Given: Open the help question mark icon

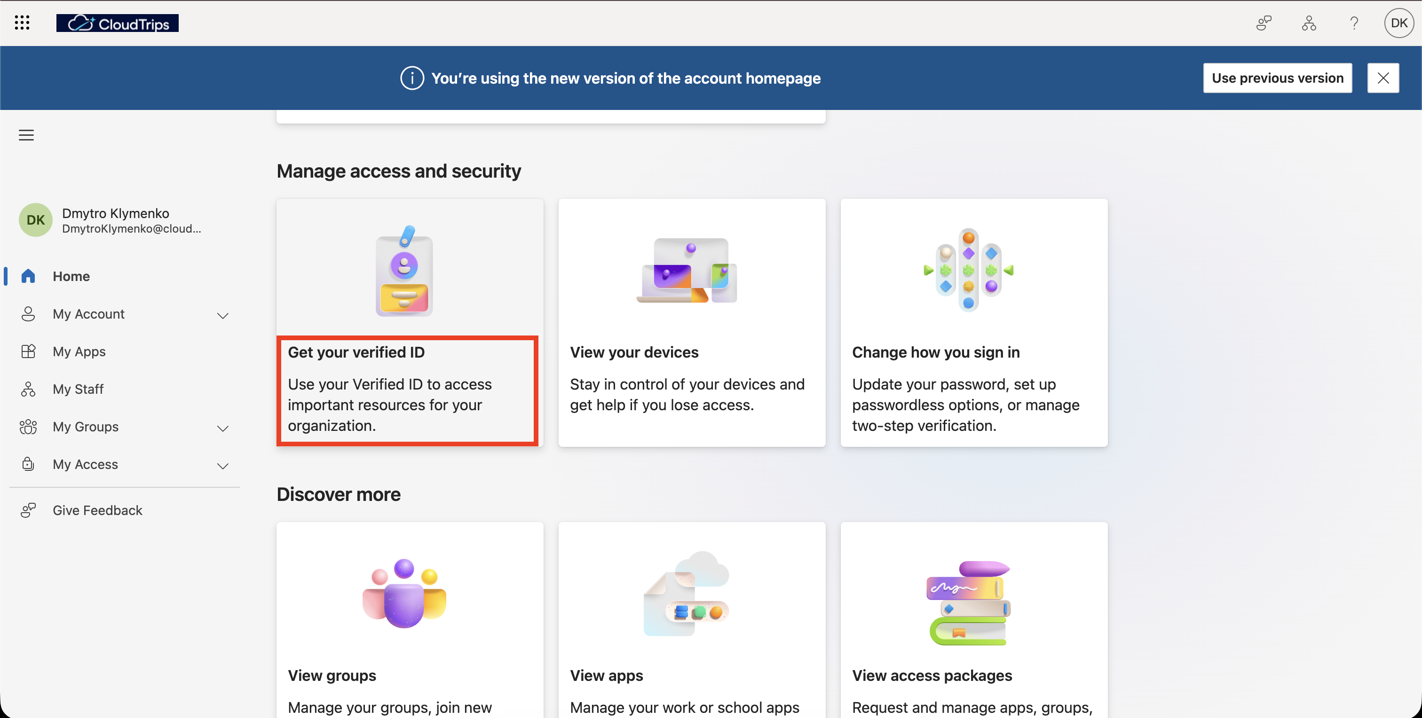Looking at the screenshot, I should [x=1353, y=23].
